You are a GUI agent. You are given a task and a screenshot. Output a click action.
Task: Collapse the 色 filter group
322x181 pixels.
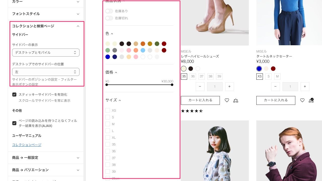tap(109, 33)
